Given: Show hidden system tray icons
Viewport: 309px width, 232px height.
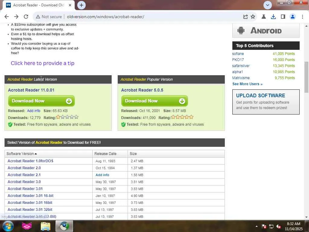Looking at the screenshot, I should tap(256, 226).
